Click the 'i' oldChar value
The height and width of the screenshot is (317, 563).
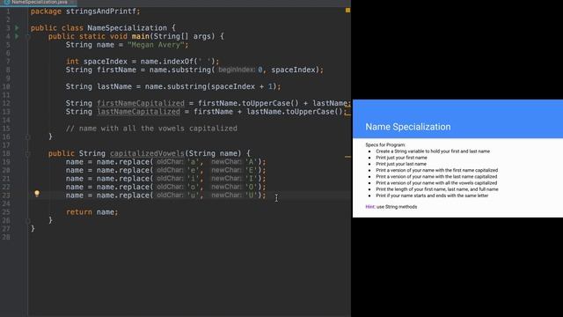point(193,179)
